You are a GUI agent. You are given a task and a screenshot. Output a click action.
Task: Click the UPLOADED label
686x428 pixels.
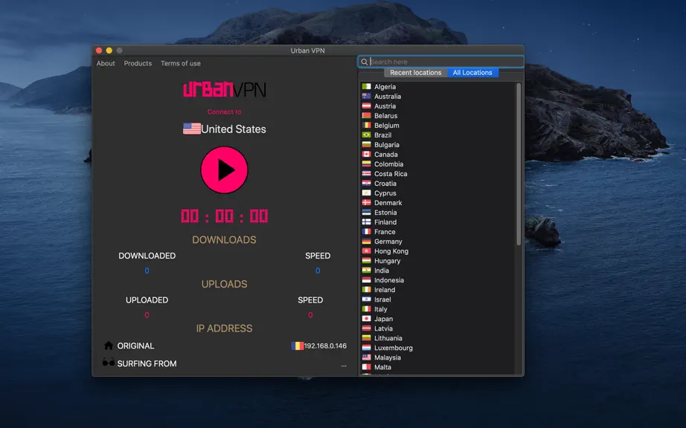tap(147, 300)
